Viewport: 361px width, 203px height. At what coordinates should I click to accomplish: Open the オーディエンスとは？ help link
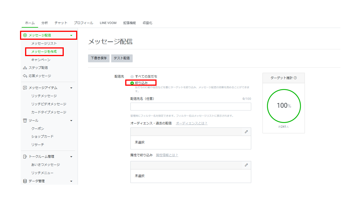coord(191,123)
